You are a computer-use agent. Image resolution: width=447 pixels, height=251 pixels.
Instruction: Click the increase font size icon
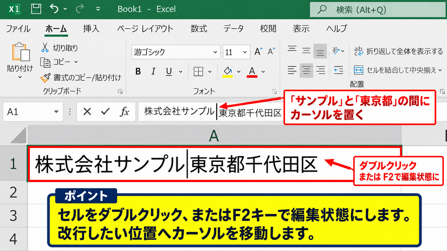[259, 51]
